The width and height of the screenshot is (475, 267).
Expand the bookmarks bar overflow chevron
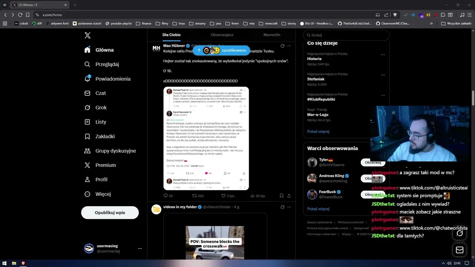tap(431, 23)
